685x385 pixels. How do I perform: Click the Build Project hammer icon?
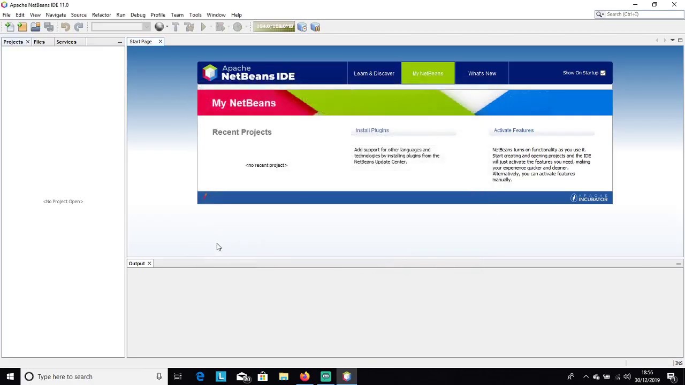(x=176, y=27)
